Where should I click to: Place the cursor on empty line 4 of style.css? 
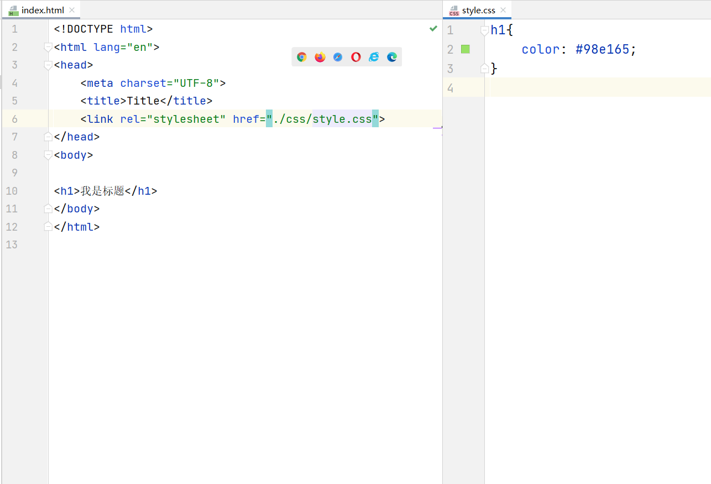tap(598, 87)
